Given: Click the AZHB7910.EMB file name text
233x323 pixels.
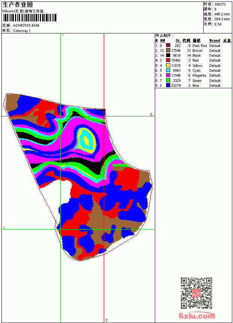Looking at the screenshot, I should click(26, 25).
